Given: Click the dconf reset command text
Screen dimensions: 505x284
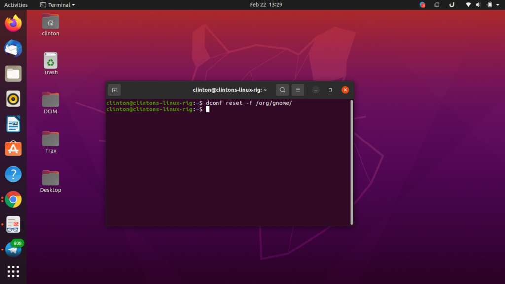Looking at the screenshot, I should [249, 103].
